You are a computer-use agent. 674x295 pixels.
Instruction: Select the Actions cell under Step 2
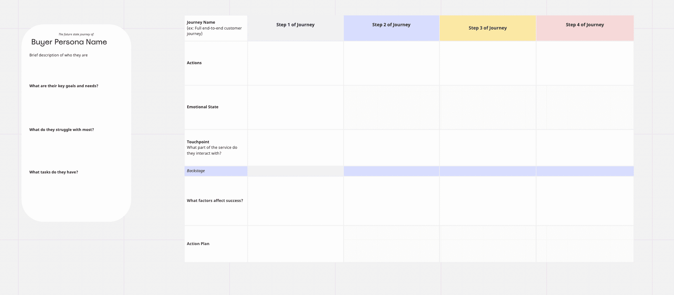[x=391, y=63]
